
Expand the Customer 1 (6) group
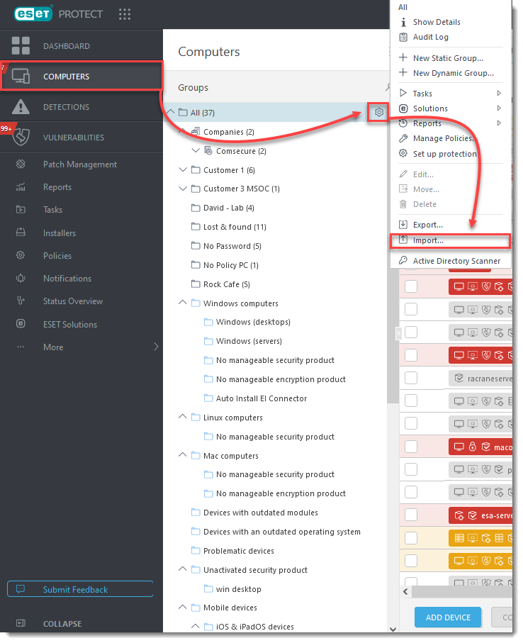(183, 169)
